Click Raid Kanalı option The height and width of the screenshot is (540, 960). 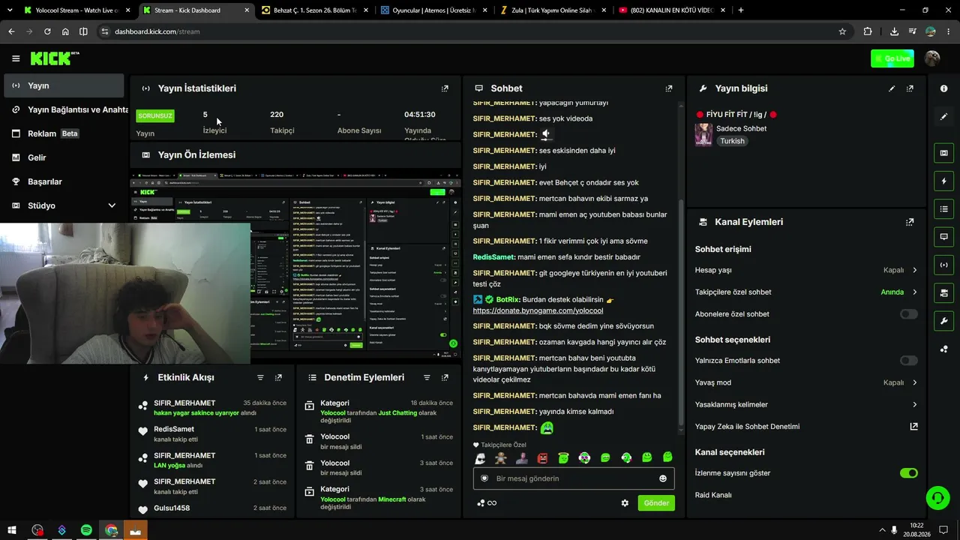(x=713, y=495)
